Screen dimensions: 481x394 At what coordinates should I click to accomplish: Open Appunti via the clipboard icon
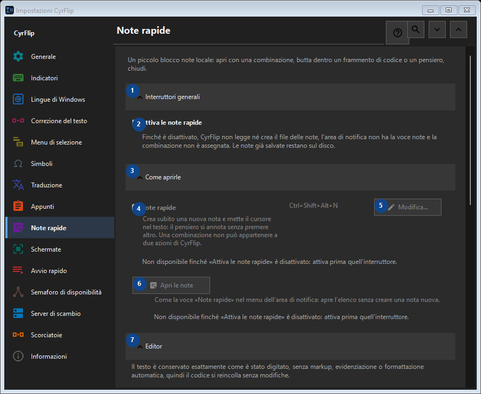[x=18, y=206]
